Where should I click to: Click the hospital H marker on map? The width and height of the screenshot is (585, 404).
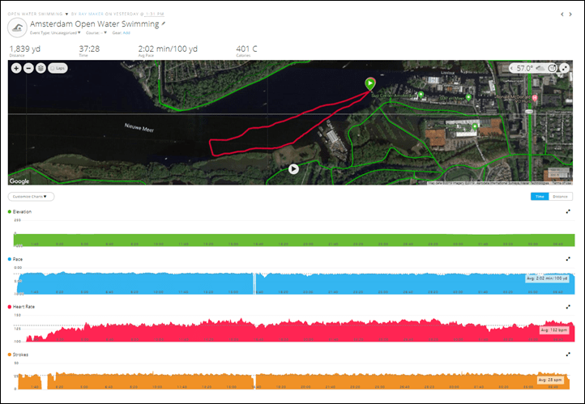(x=535, y=98)
